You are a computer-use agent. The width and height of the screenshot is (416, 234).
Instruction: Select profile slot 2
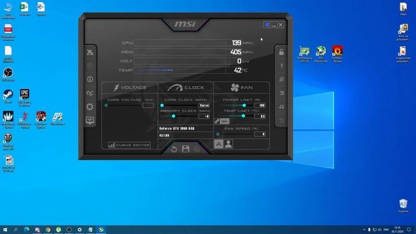(281, 79)
